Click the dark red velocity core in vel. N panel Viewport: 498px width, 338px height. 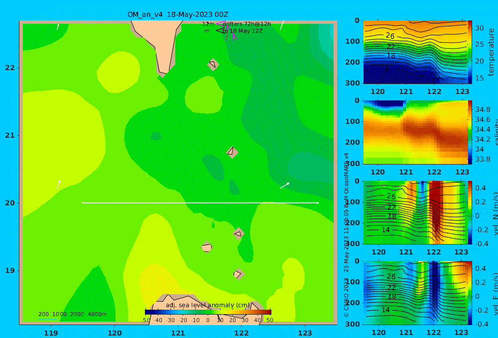tap(436, 206)
